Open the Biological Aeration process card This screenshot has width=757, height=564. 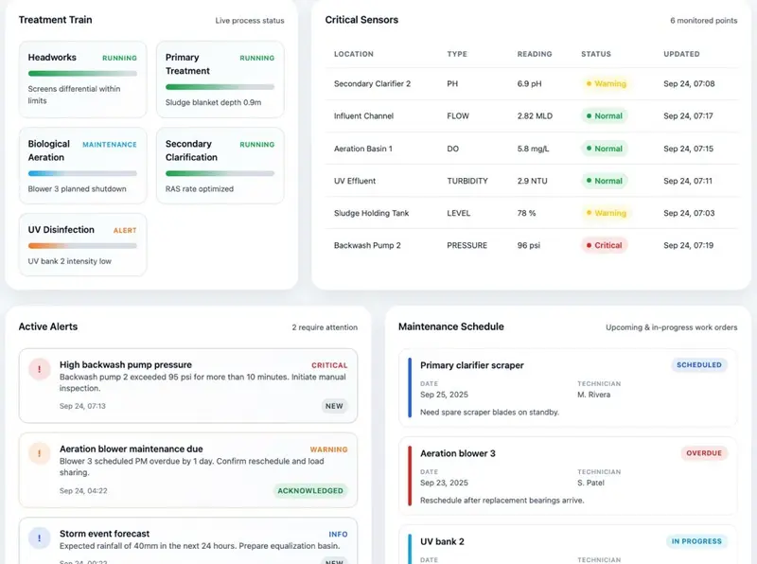click(82, 166)
